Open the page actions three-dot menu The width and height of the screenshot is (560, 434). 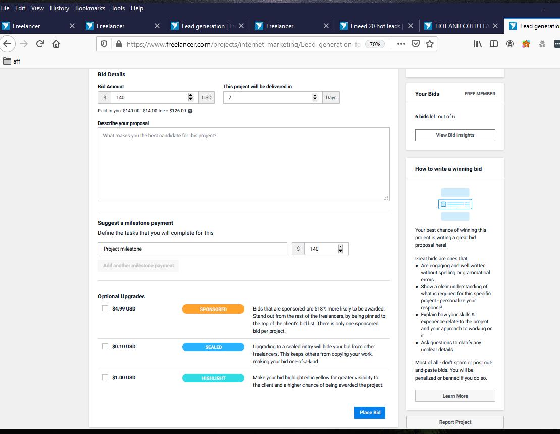pos(401,44)
